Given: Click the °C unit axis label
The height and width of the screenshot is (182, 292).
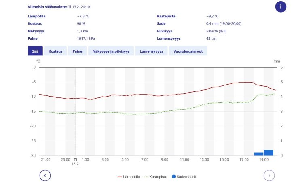Looking at the screenshot, I should pos(38,61).
